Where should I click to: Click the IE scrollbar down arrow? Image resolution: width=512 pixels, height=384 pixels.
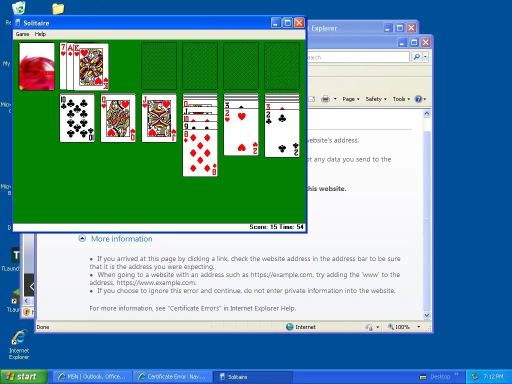tap(427, 315)
